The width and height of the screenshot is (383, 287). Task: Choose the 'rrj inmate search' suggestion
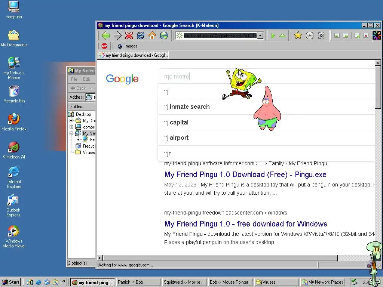[266, 107]
